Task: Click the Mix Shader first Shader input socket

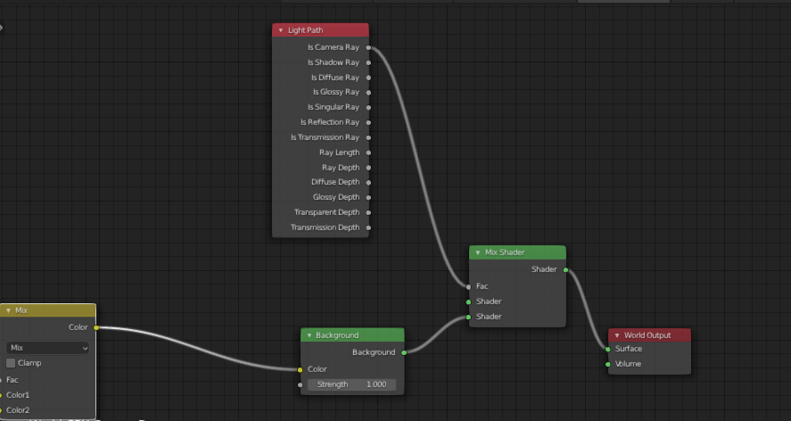Action: [469, 301]
